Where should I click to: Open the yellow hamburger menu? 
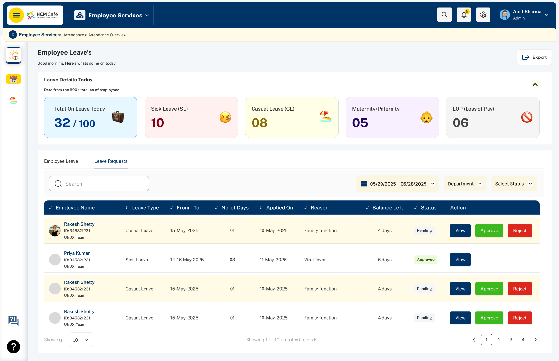click(16, 15)
